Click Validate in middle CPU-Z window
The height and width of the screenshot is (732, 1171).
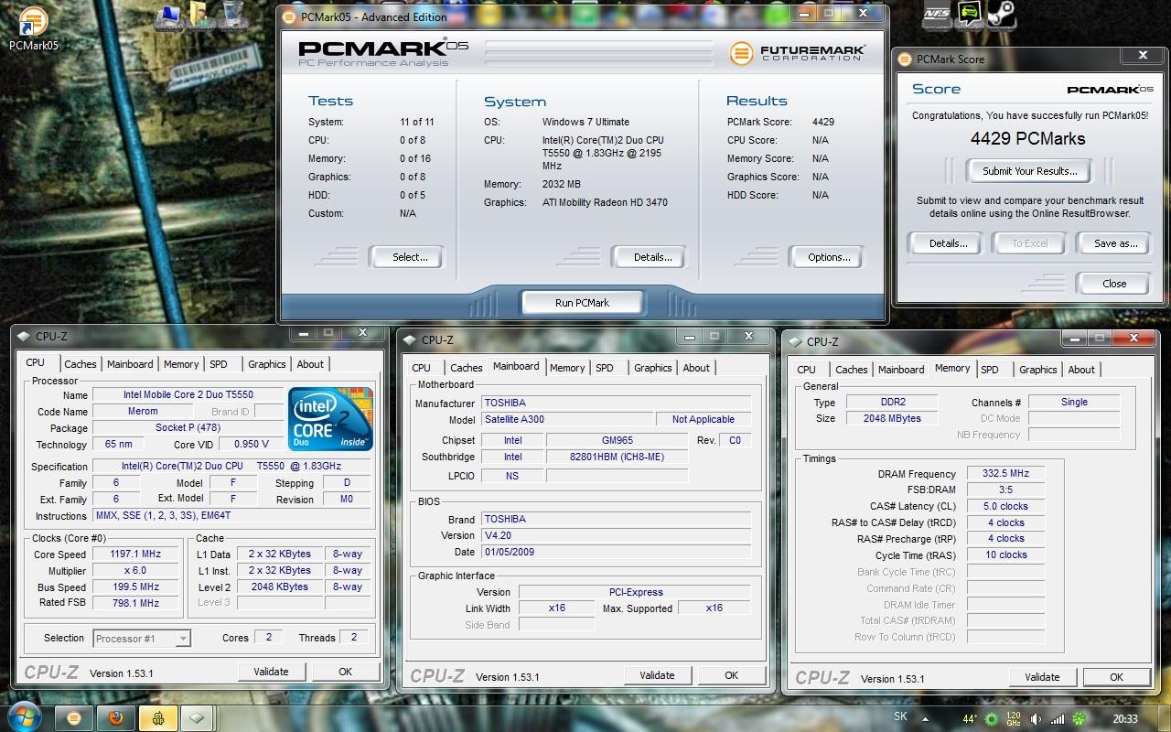pos(657,675)
